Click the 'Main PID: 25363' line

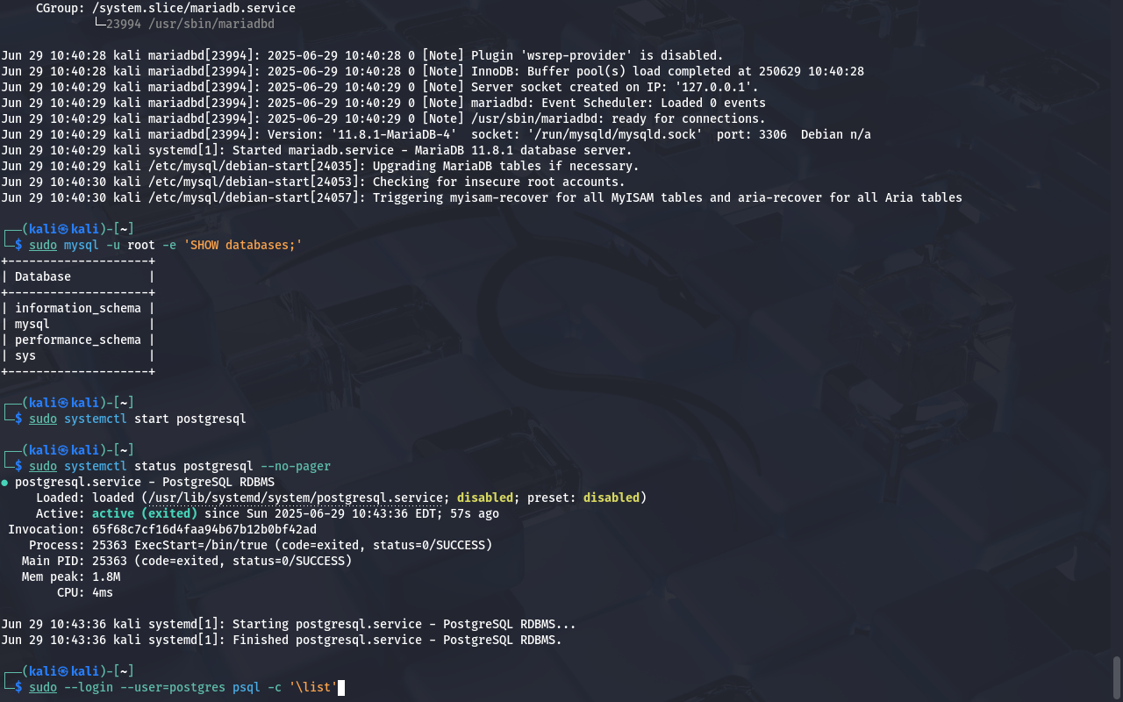(187, 561)
